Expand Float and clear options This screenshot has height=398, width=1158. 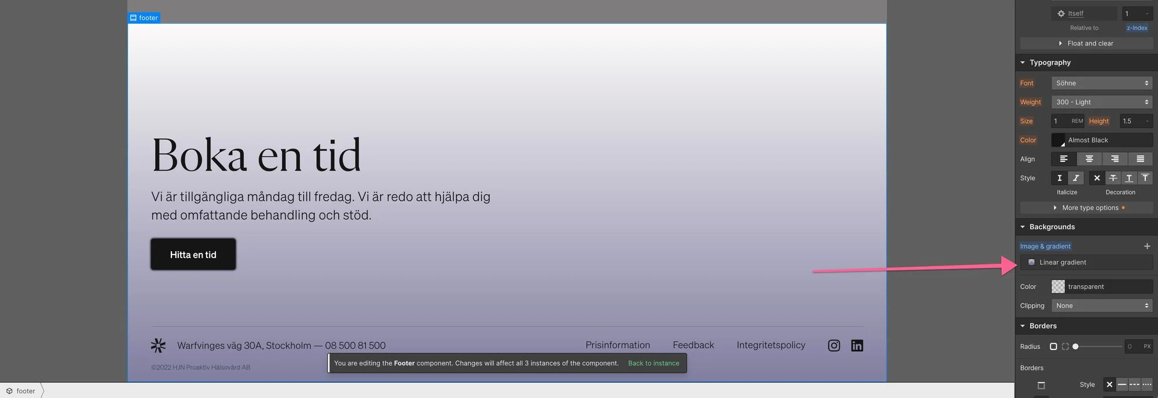tap(1086, 43)
